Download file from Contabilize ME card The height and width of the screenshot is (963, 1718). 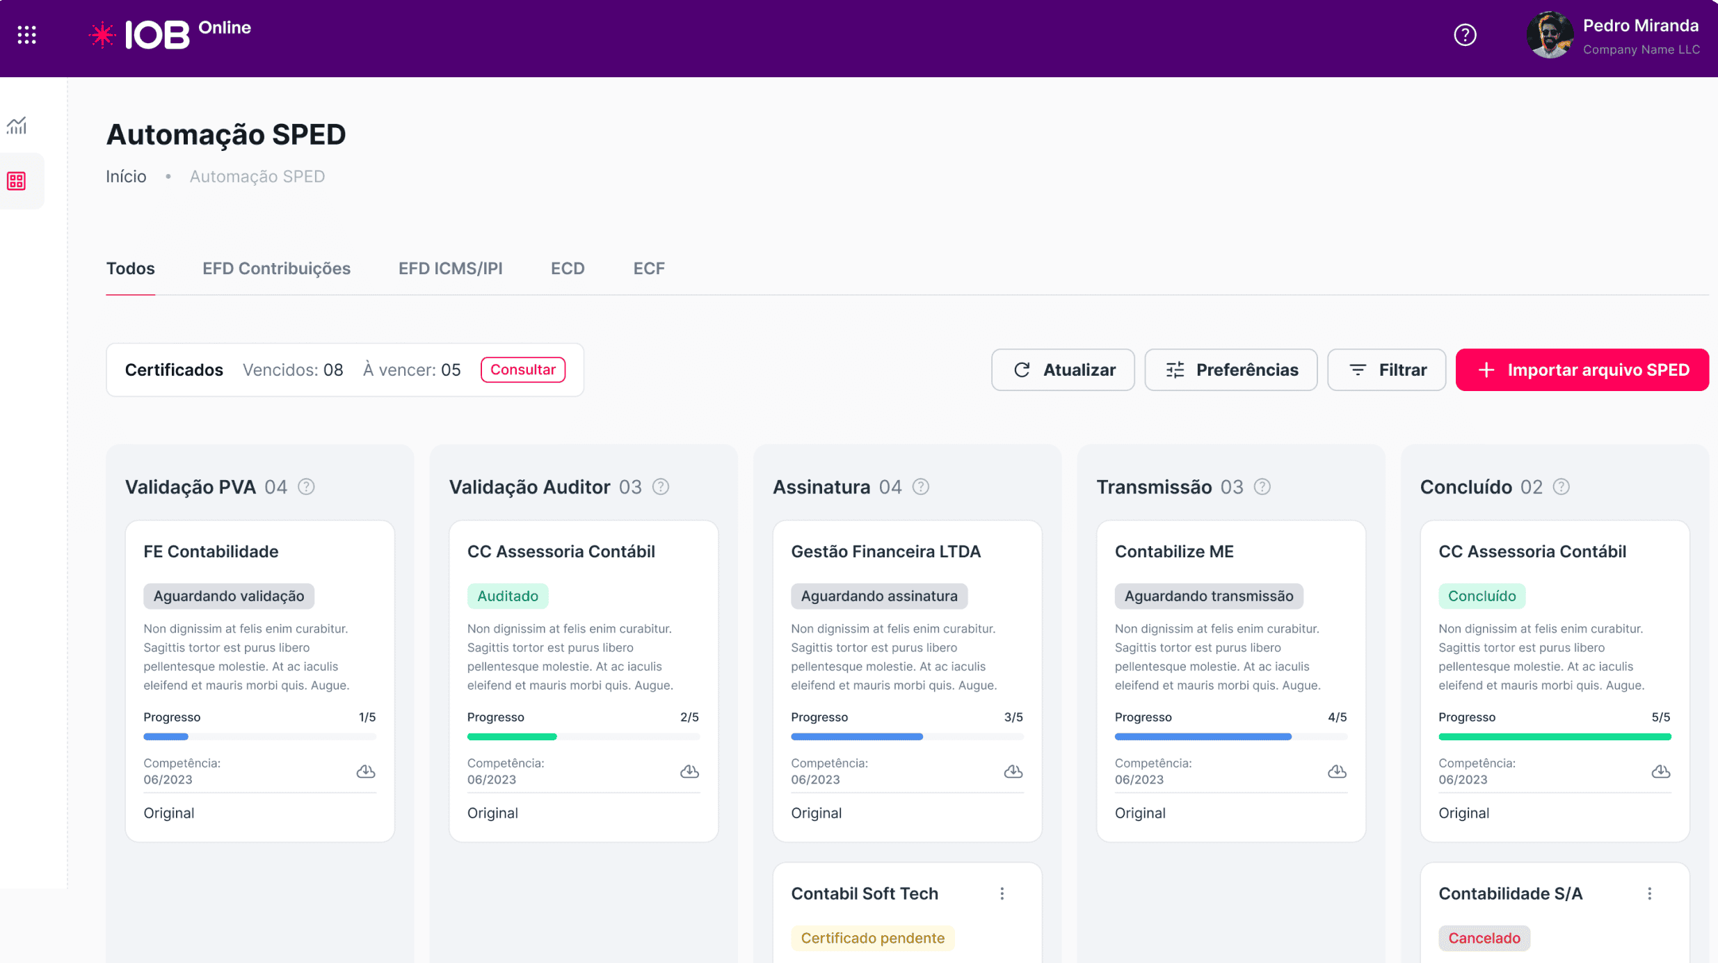pyautogui.click(x=1337, y=771)
